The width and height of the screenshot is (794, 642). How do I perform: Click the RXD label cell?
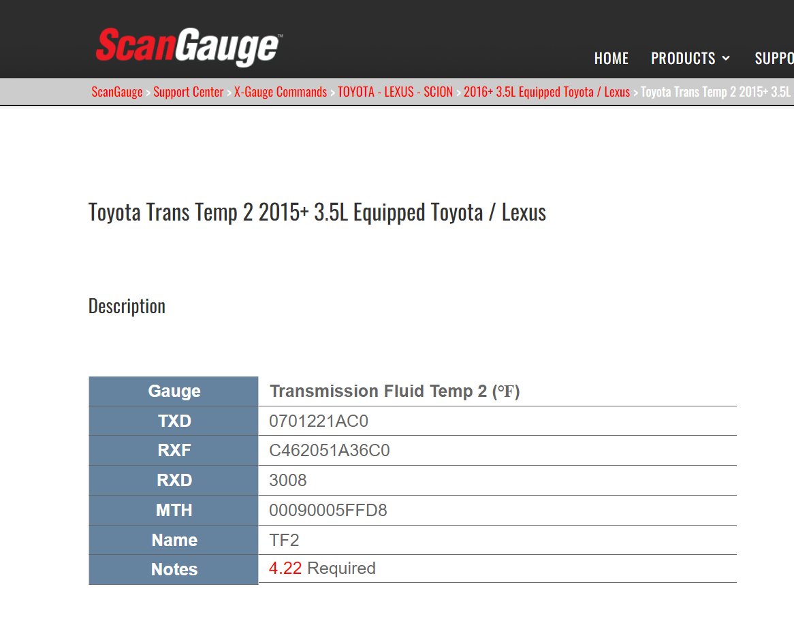(x=174, y=480)
